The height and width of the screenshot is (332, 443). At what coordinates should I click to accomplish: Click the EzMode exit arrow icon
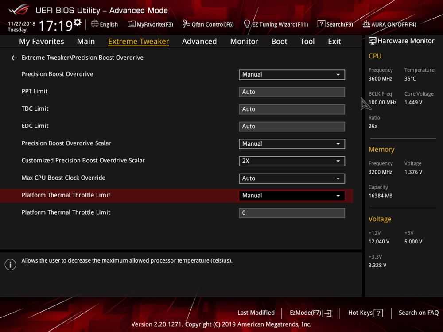pyautogui.click(x=327, y=313)
